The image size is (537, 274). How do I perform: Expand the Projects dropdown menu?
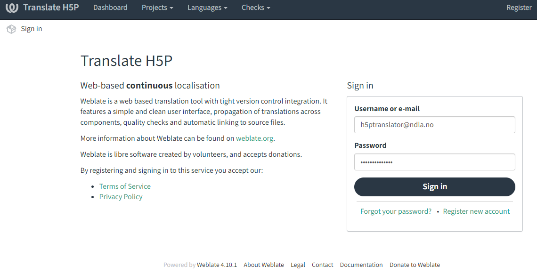pyautogui.click(x=157, y=8)
